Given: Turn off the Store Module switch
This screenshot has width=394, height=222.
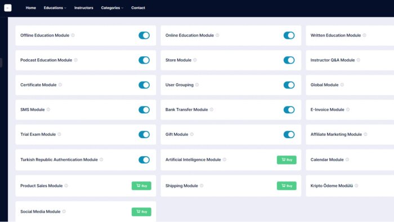Looking at the screenshot, I should coord(289,60).
